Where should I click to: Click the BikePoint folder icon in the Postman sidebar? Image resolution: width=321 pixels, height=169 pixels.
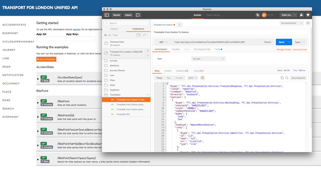[x=106, y=66]
